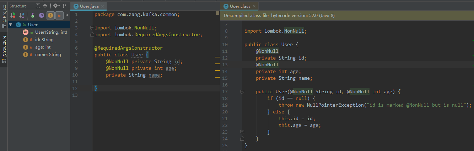The image size is (474, 151).
Task: Toggle Show Non-Public members lock button
Action: [x=59, y=15]
